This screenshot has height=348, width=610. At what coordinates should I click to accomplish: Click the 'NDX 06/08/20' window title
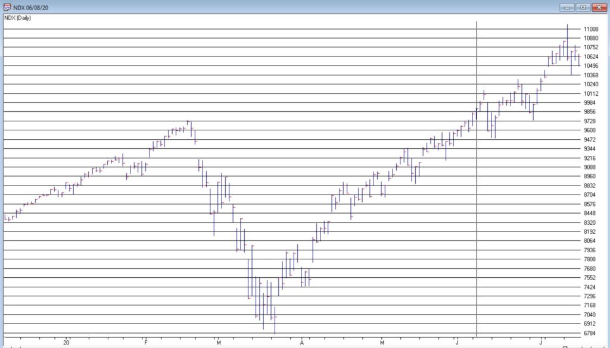click(x=31, y=8)
